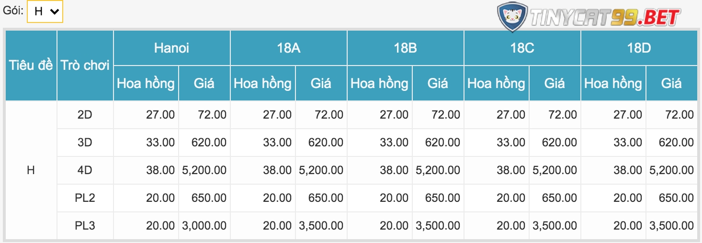
Task: Click the H title cell
Action: coord(31,170)
